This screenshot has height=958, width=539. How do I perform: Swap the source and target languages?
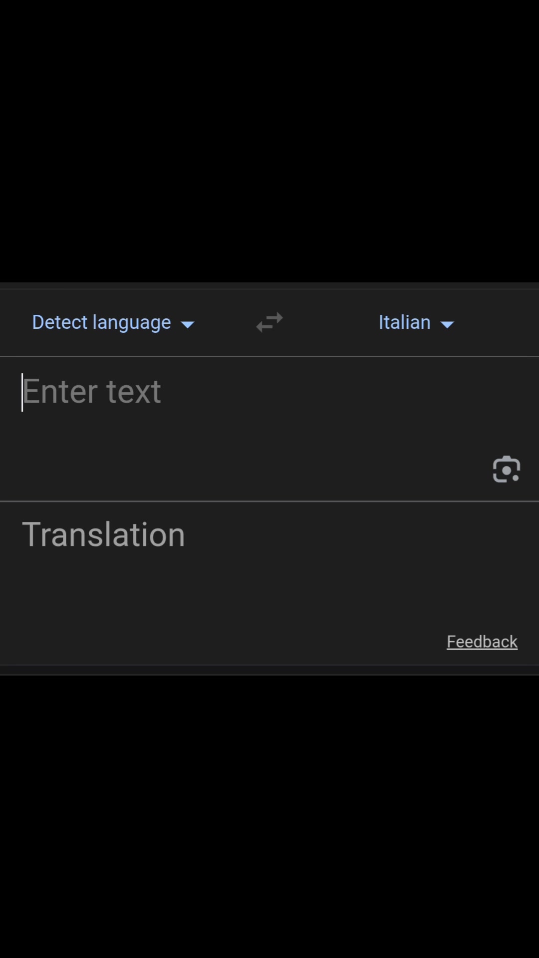click(269, 322)
